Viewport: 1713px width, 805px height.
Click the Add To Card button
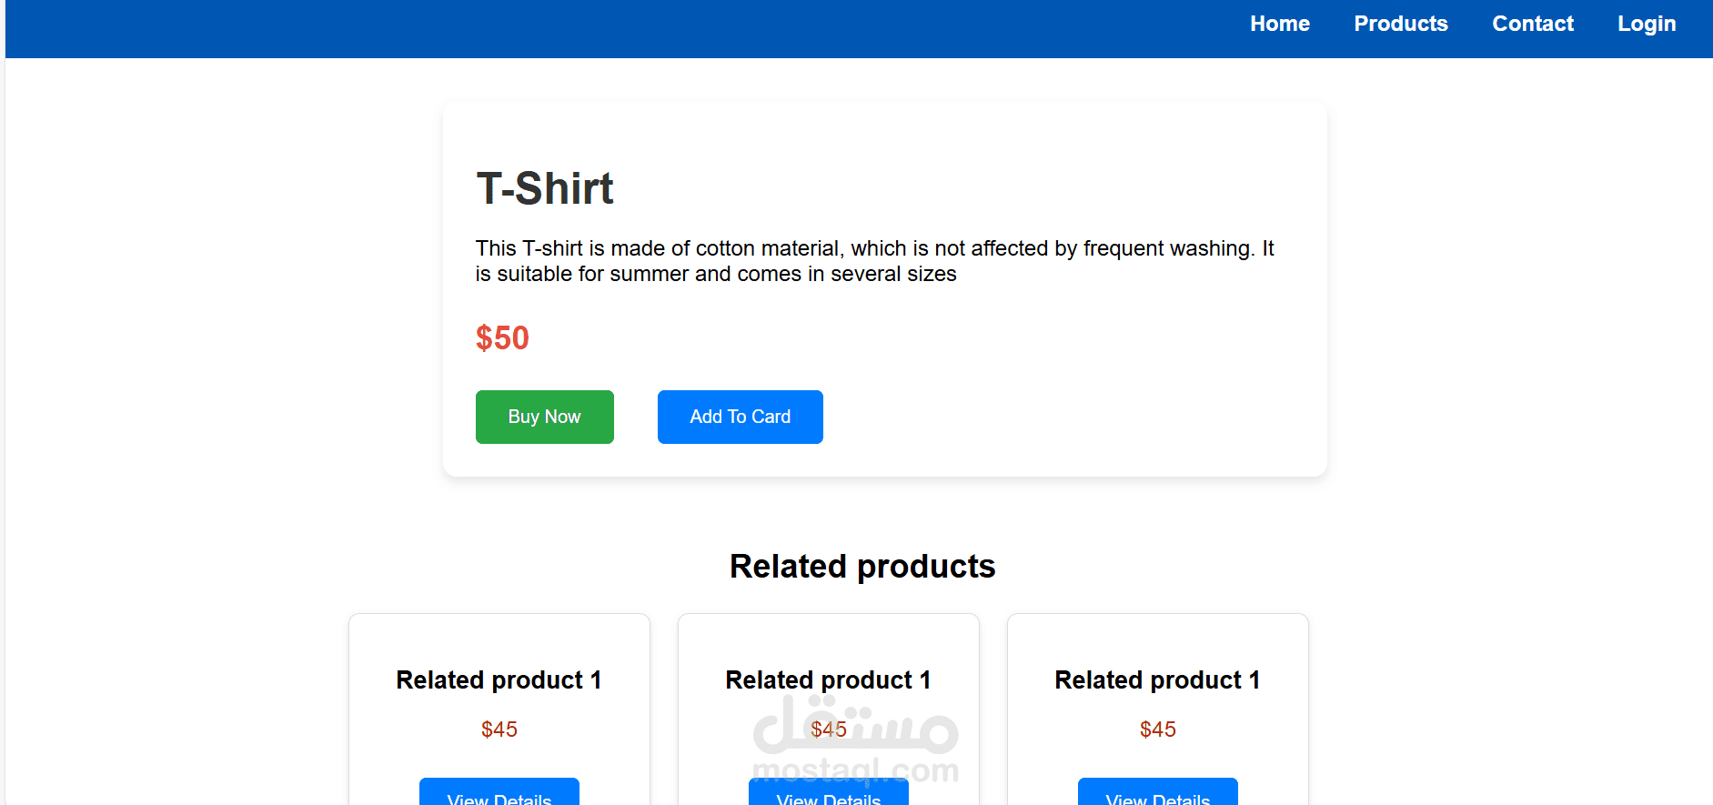[740, 417]
